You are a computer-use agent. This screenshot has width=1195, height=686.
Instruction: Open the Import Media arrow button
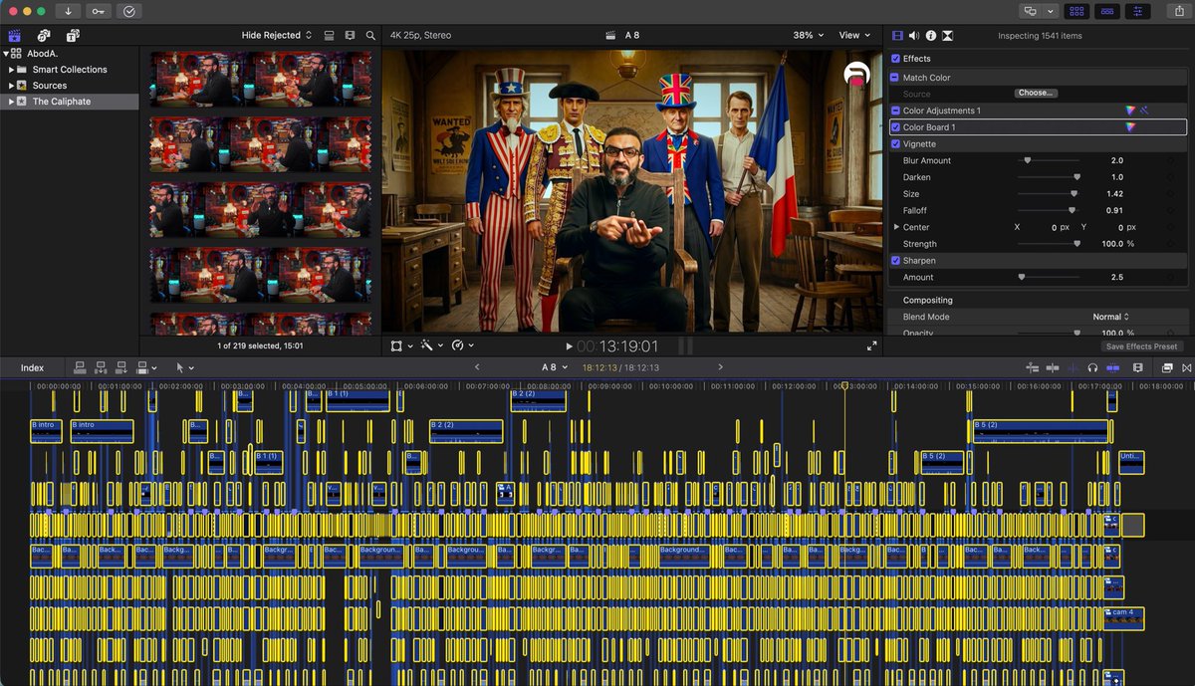pos(69,11)
